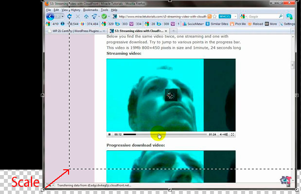Open the View menu
Viewport: 301px width, 194px height.
pyautogui.click(x=65, y=10)
